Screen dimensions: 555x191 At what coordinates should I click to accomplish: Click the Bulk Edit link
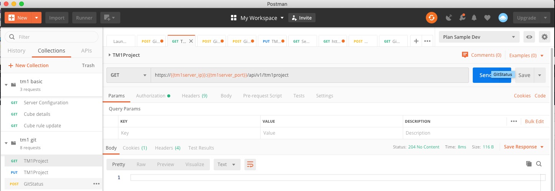[534, 121]
